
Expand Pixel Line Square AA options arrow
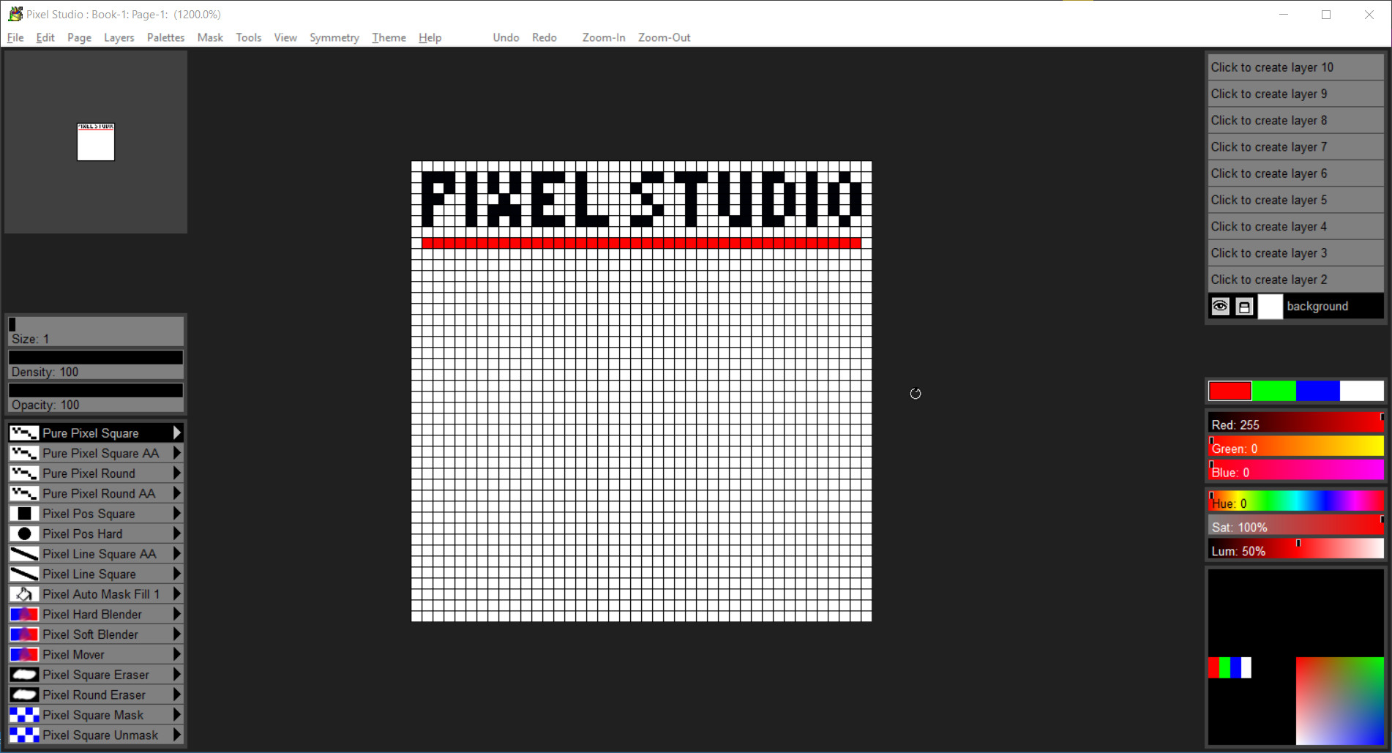pos(177,554)
